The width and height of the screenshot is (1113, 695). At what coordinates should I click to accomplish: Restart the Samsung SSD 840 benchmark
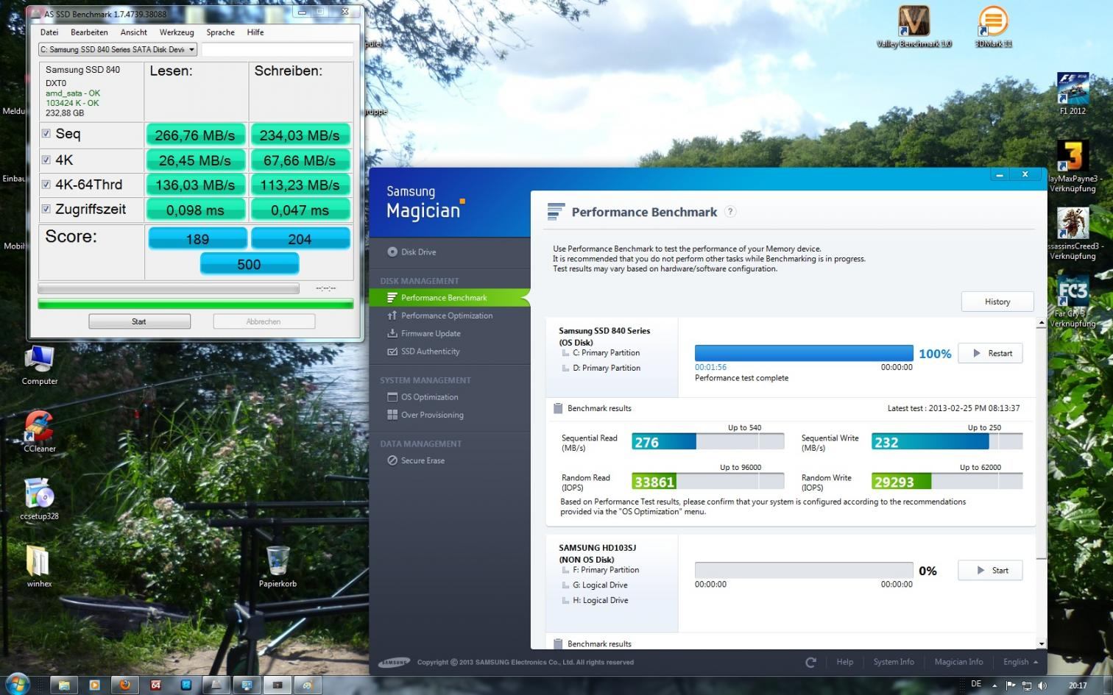(990, 353)
